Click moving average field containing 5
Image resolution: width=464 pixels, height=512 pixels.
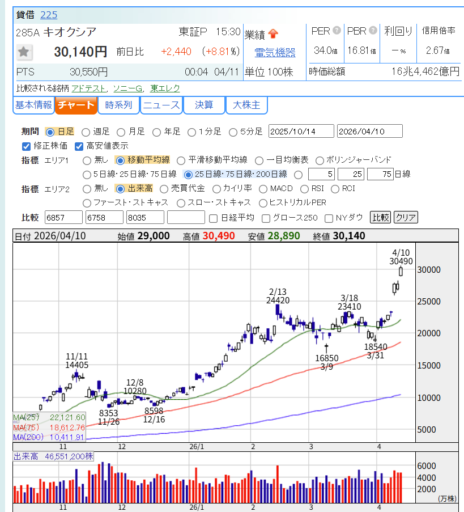[x=321, y=175]
